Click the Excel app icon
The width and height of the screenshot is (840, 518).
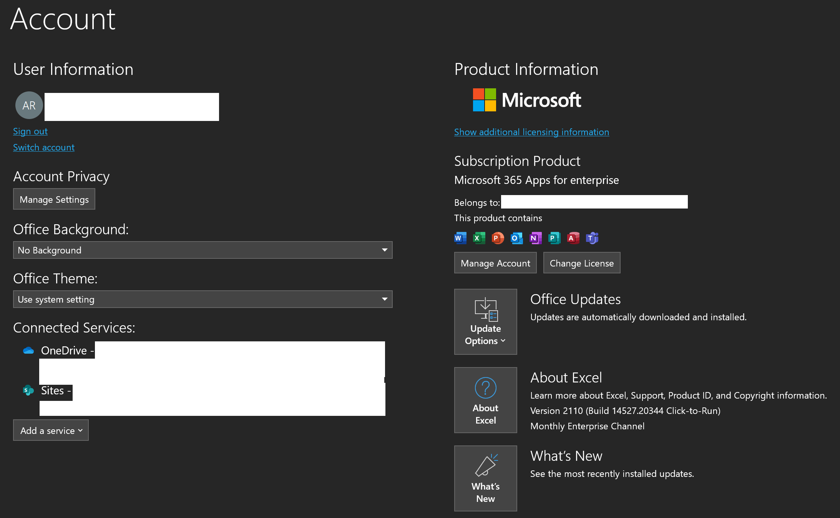point(479,238)
